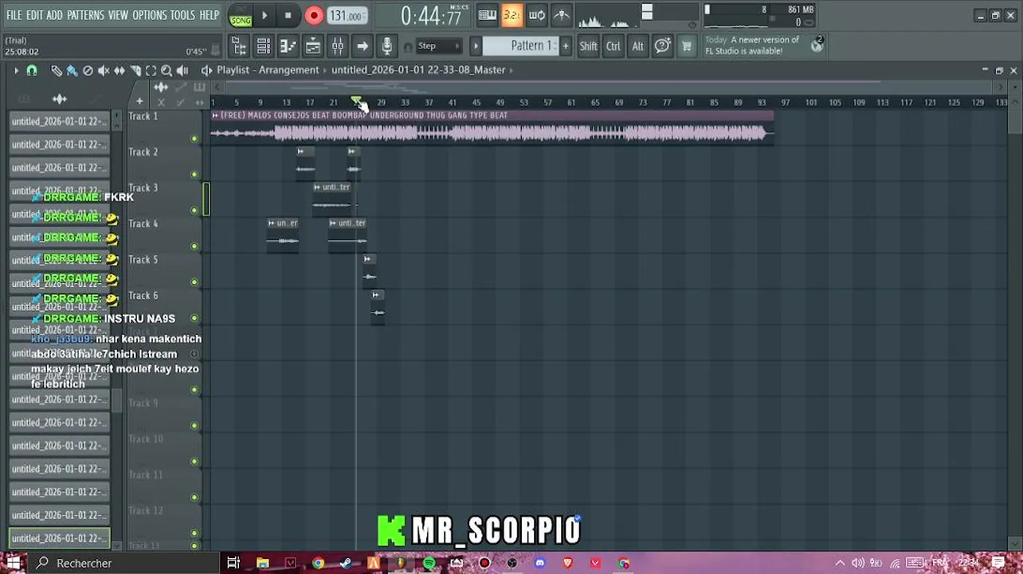Select bottom highlighted untitled_2026-01-01 clip in picker
1023x574 pixels.
pos(60,538)
